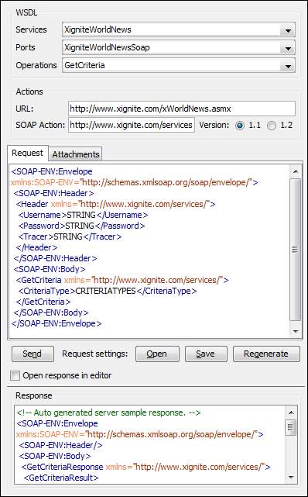Click the Response pane scroll up arrow
The height and width of the screenshot is (497, 308).
point(291,412)
